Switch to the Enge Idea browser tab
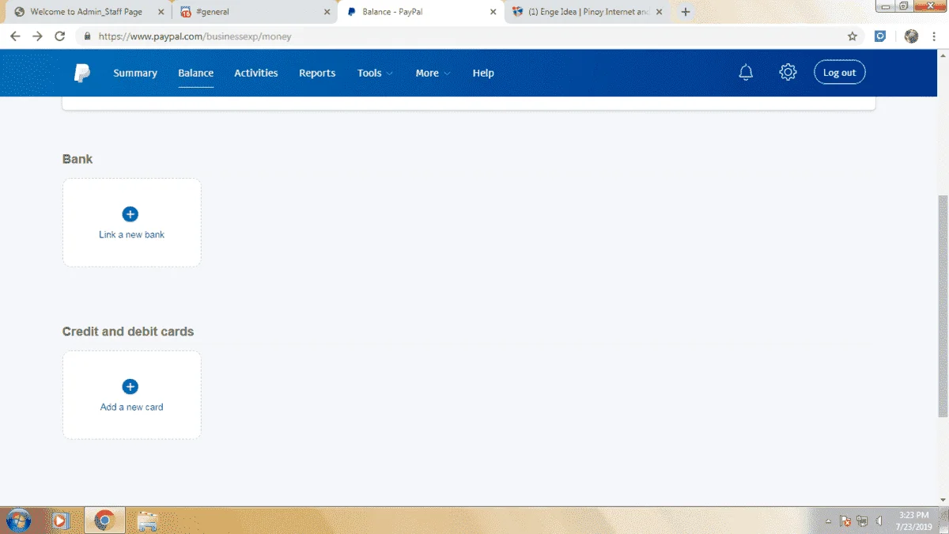The height and width of the screenshot is (534, 949). click(588, 12)
